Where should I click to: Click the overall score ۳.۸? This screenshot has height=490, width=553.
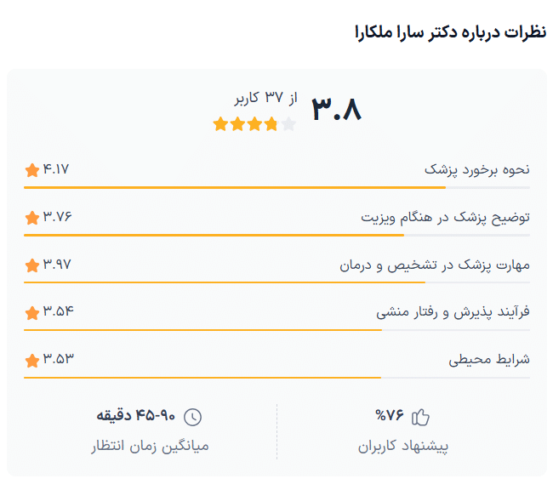336,109
